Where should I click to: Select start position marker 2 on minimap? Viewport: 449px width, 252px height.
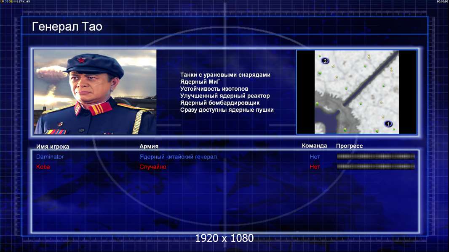pos(325,61)
